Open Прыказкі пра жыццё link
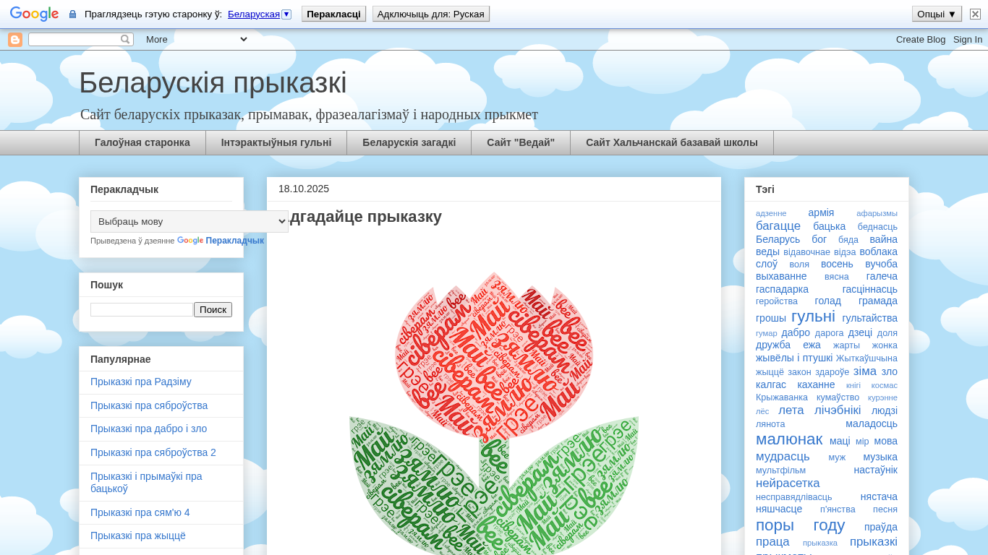The image size is (988, 555). 138,535
